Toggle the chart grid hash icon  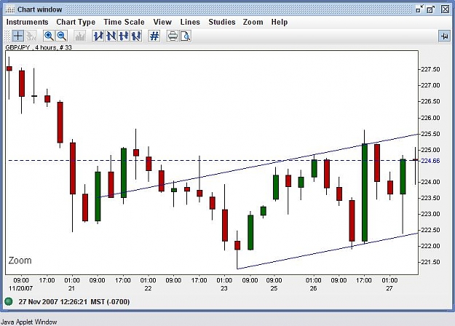click(x=154, y=36)
